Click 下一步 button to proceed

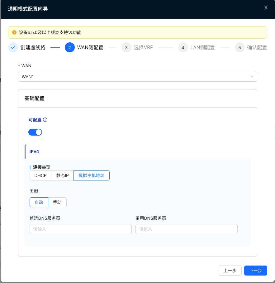coord(255,271)
